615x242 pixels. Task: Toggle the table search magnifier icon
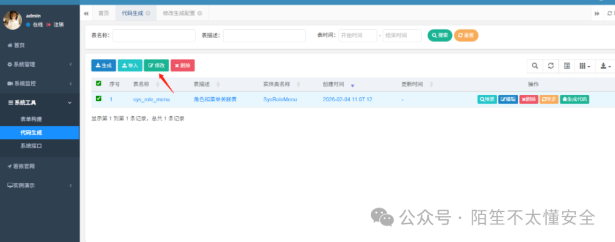535,66
